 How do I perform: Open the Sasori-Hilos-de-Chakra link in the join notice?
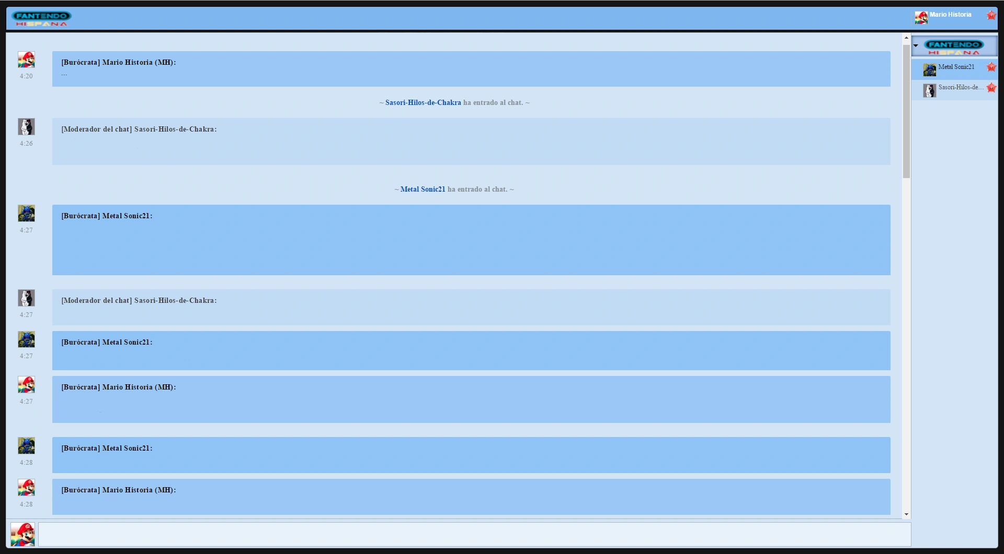tap(423, 103)
